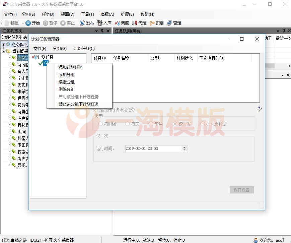Open the 分组(S) menu in main window
Image resolution: width=291 pixels, height=243 pixels.
[x=28, y=14]
